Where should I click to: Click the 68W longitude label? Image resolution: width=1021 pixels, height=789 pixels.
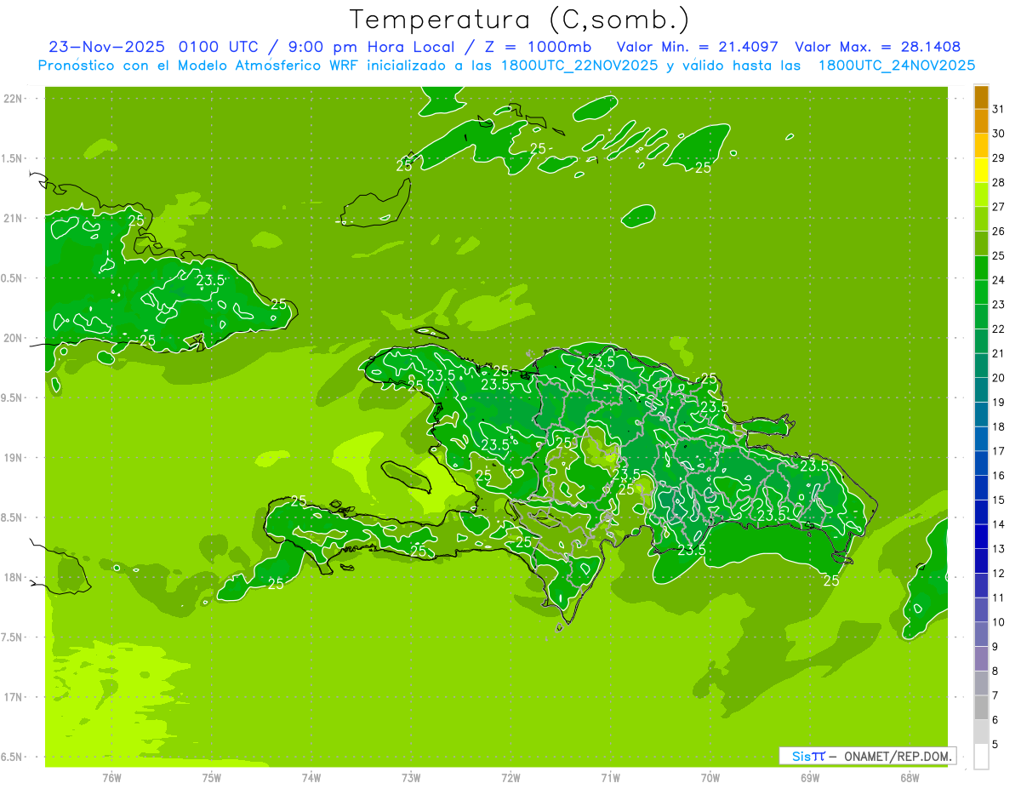pos(910,777)
